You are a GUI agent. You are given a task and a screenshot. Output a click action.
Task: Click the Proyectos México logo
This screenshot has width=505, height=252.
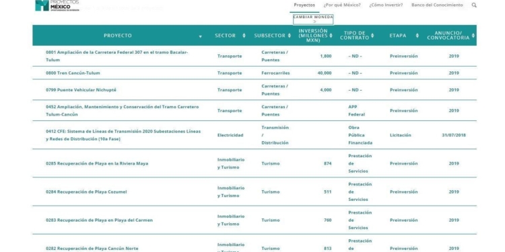click(57, 5)
